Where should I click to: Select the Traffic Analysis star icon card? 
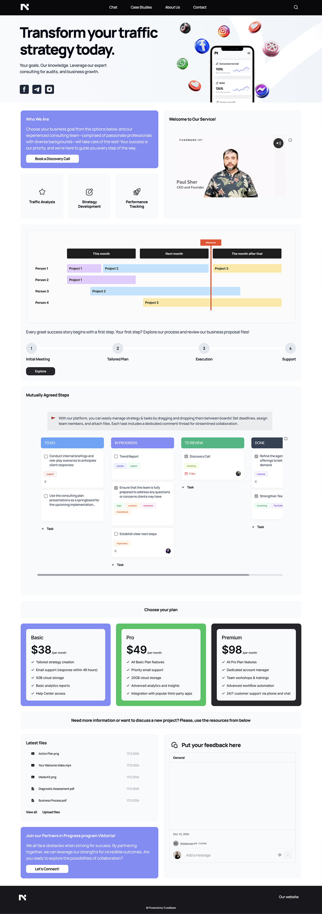pos(42,196)
